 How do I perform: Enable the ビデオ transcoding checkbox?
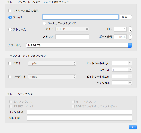tap(10, 63)
